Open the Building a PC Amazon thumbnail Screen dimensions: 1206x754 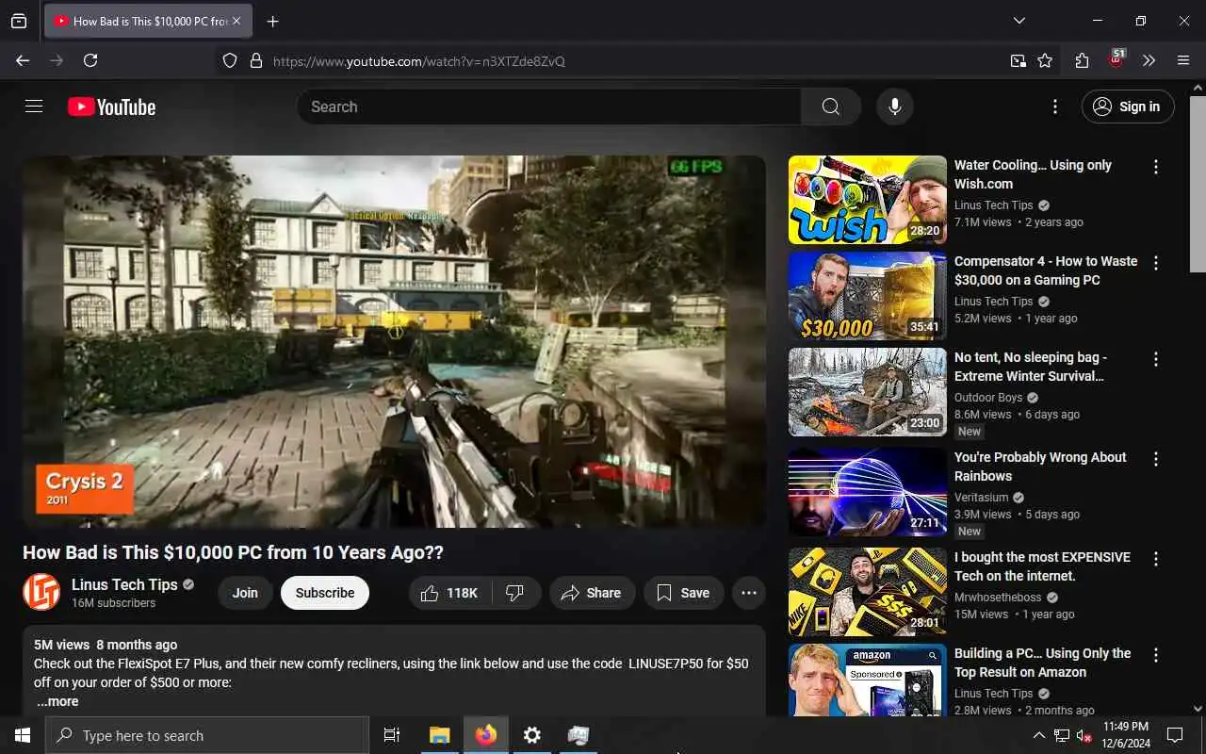[868, 680]
